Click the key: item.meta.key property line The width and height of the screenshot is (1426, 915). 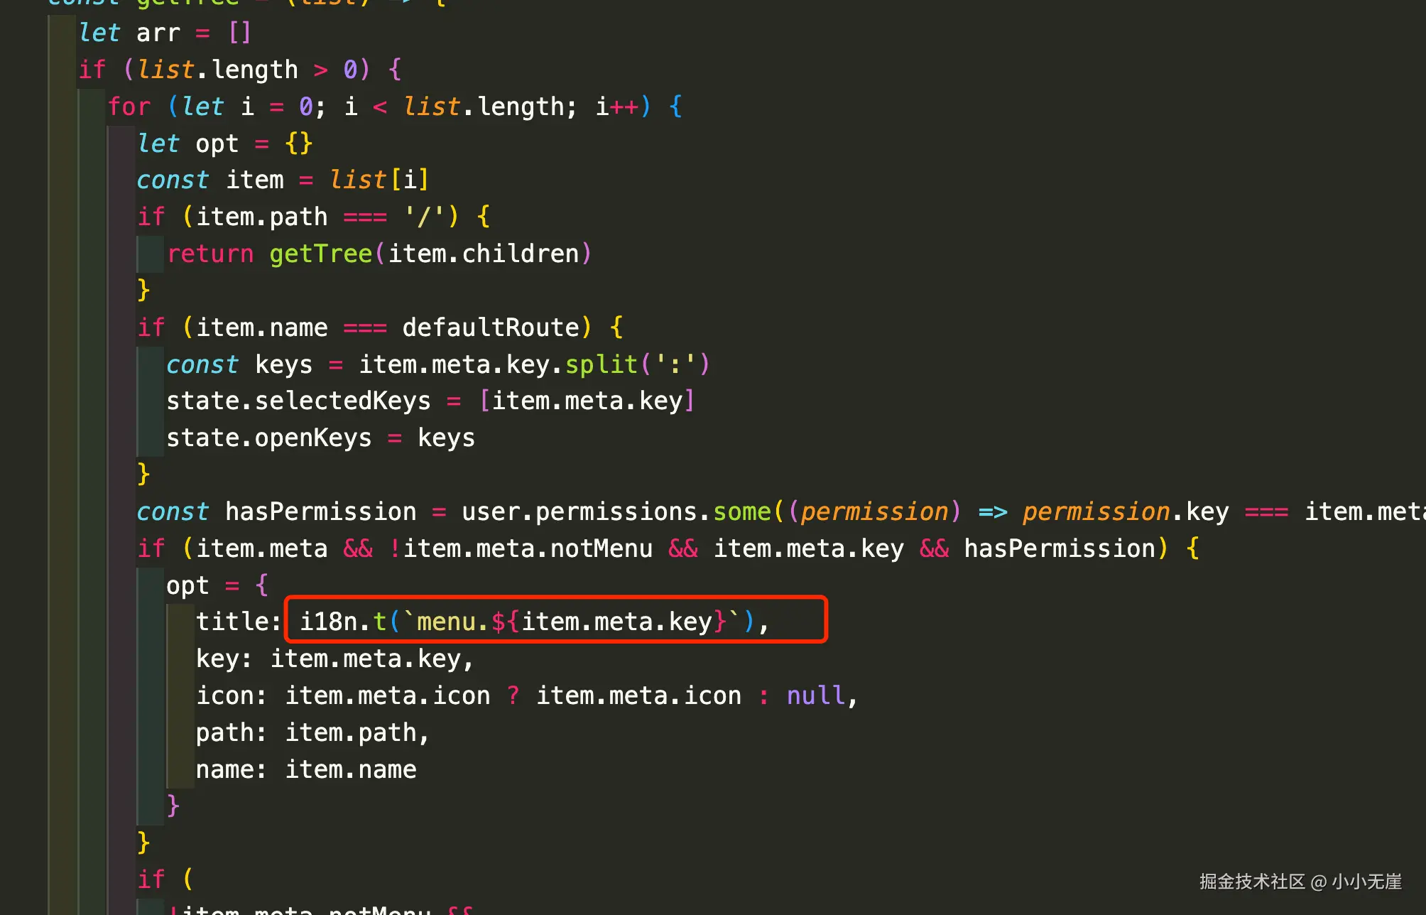click(334, 659)
